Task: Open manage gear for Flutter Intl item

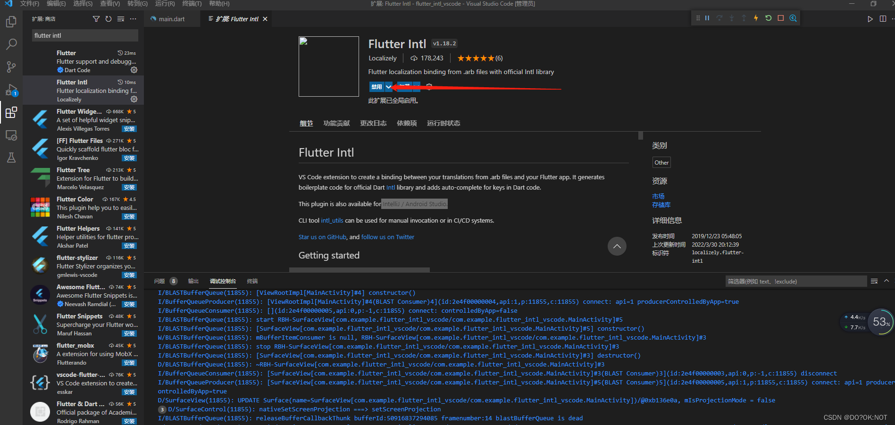Action: (134, 99)
